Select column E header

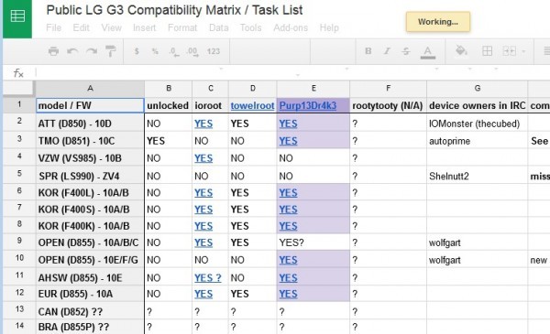coord(313,88)
